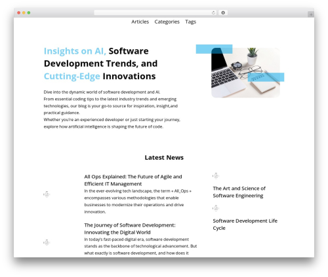Click the round icon right of address bar
The image size is (328, 277).
pyautogui.click(x=223, y=13)
